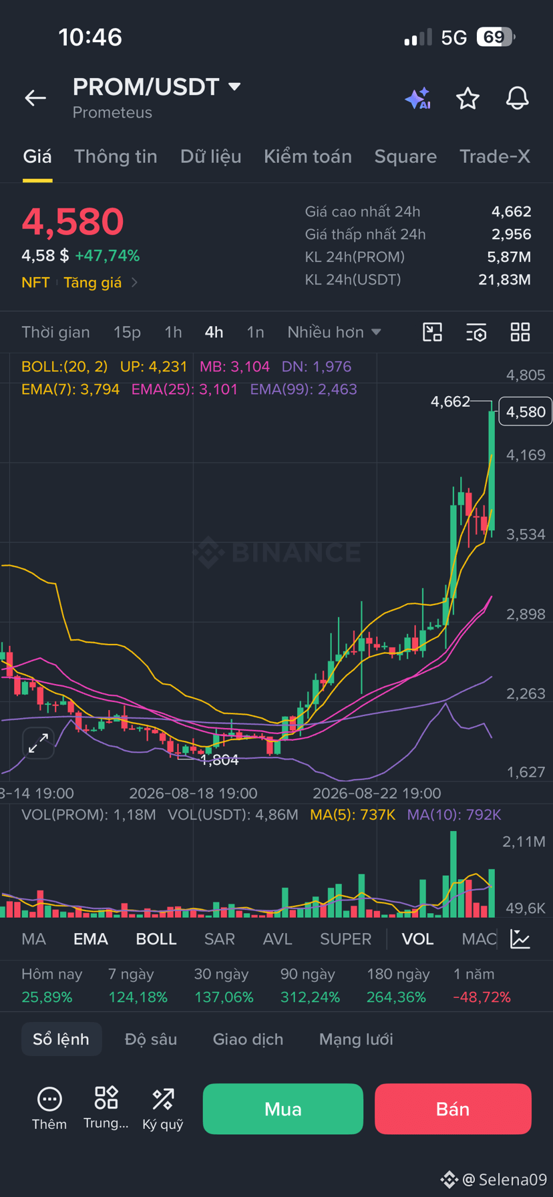Open the Tăng giá category chevron
Screen dimensions: 553x1197
point(134,283)
